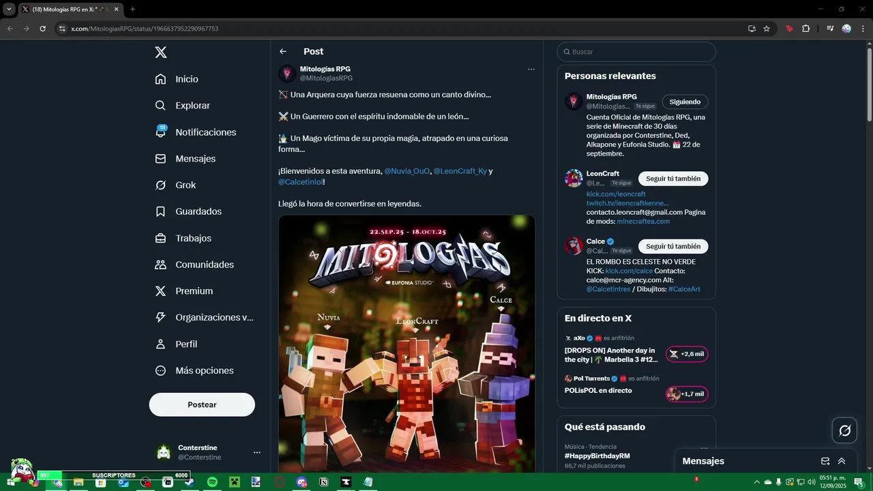This screenshot has width=873, height=491.
Task: Click the floating Grok button
Action: pyautogui.click(x=844, y=430)
